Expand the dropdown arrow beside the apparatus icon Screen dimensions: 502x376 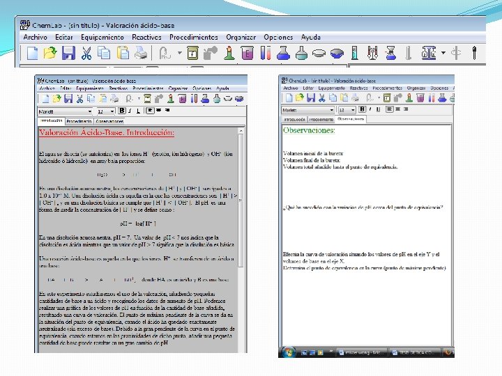click(443, 53)
